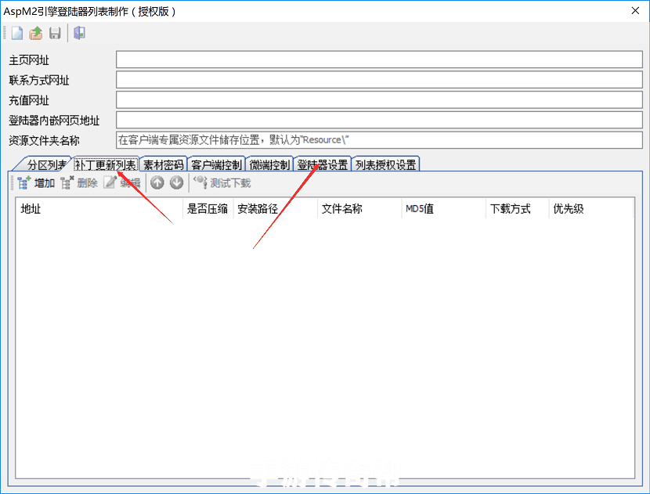Screen dimensions: 650x494
Task: Switch to the 客户端控制 tab
Action: point(216,164)
